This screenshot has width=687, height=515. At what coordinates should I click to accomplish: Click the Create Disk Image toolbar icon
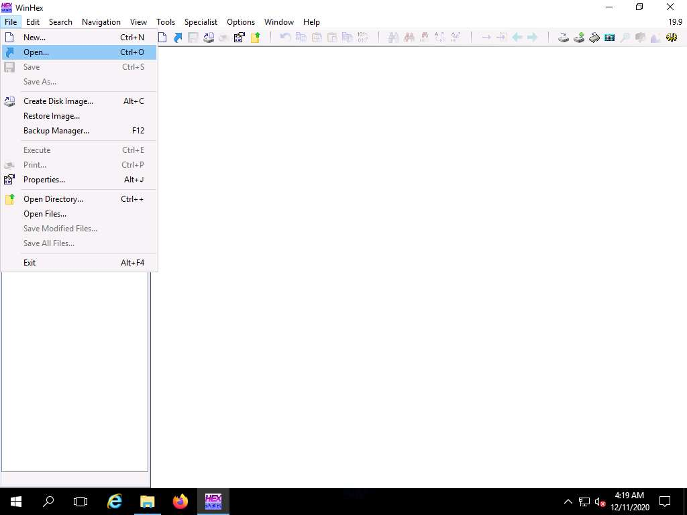209,38
